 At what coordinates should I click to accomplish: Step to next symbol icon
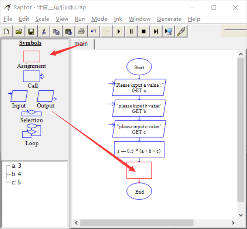156,31
